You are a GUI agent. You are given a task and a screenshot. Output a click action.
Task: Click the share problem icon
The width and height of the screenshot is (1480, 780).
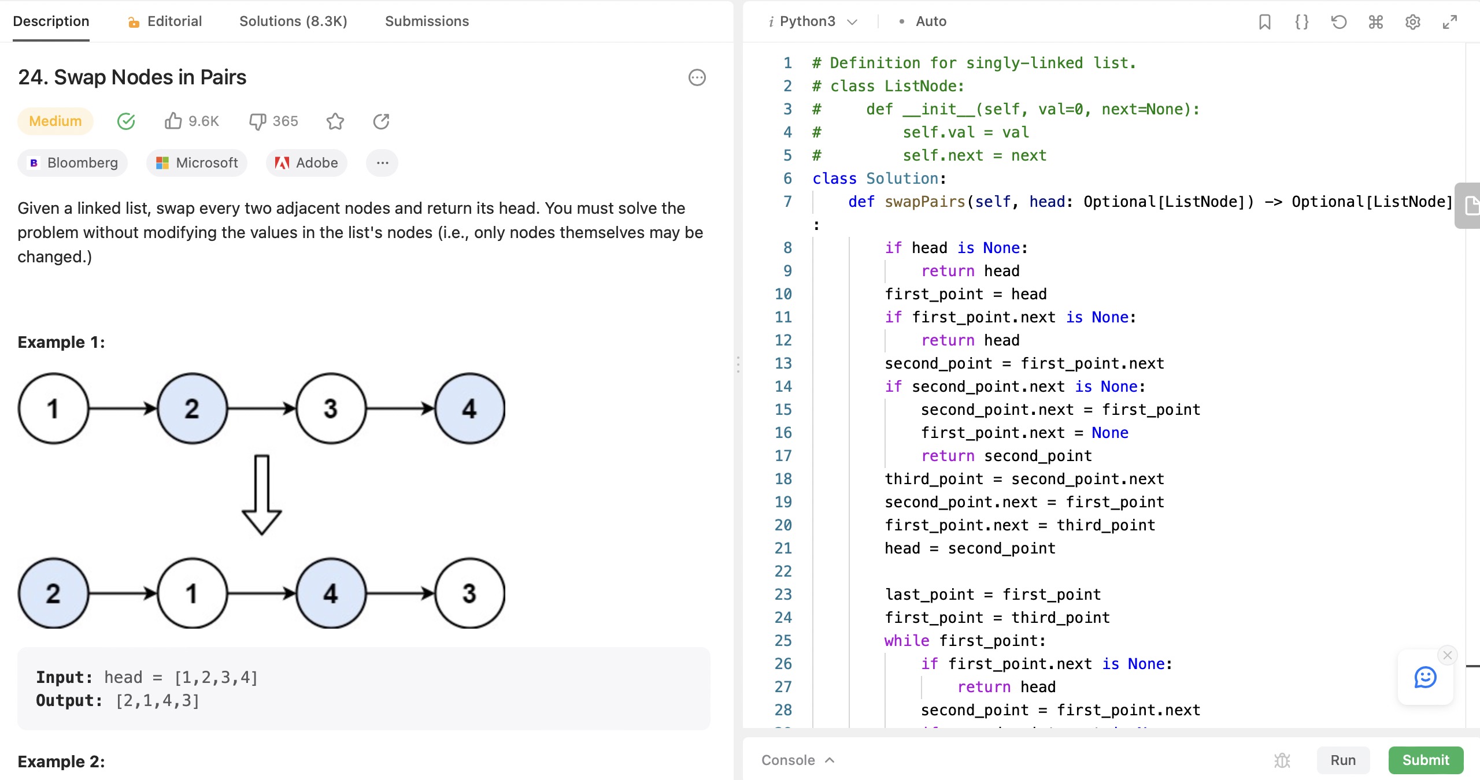pos(381,121)
